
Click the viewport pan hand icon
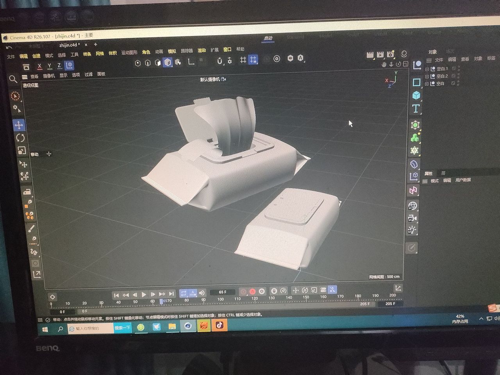coord(384,64)
